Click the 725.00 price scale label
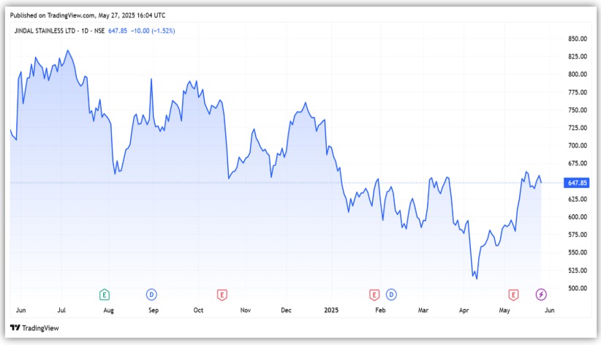Viewport: 601px width, 345px height. 578,128
